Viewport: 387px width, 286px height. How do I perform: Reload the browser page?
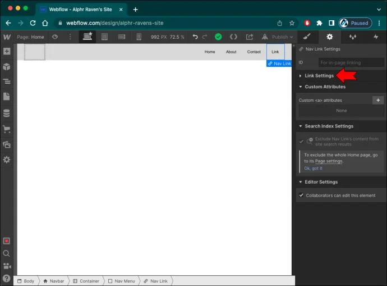pyautogui.click(x=33, y=23)
